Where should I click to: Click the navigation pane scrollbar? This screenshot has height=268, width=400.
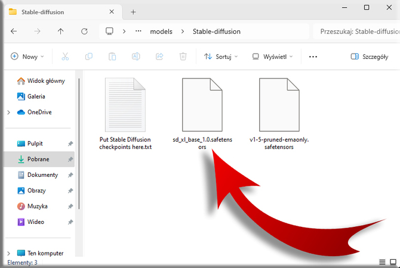(x=79, y=144)
